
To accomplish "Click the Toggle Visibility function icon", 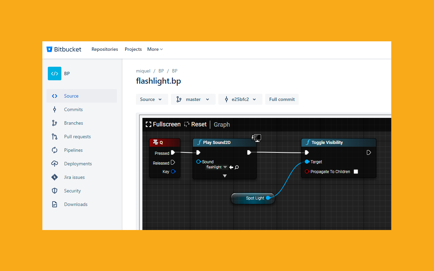I will [x=308, y=142].
